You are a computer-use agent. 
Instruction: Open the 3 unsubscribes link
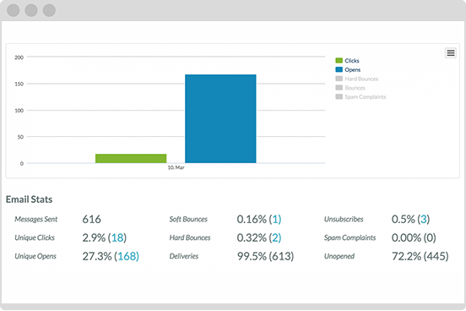424,220
